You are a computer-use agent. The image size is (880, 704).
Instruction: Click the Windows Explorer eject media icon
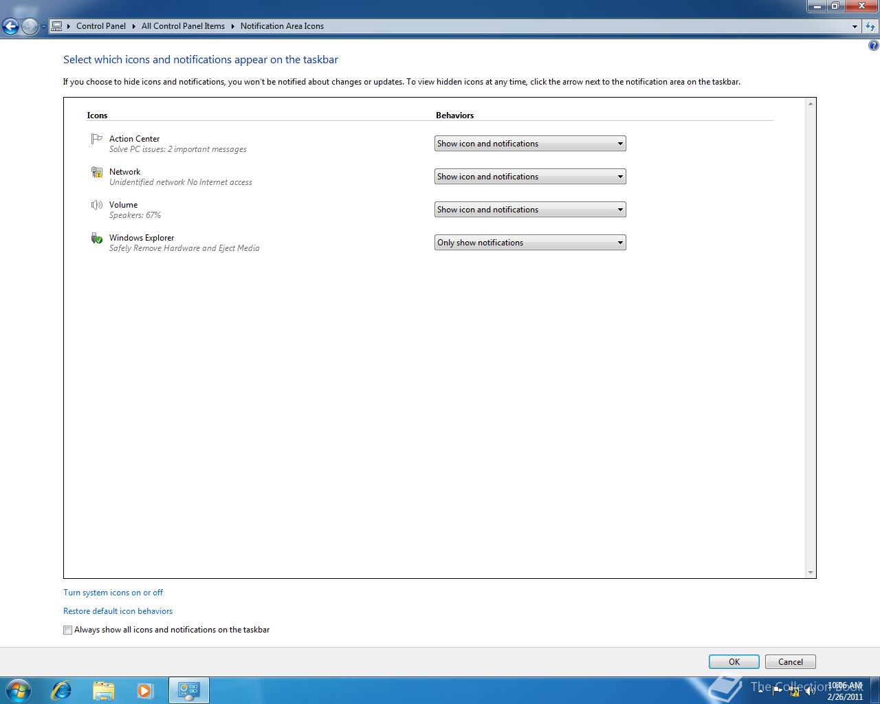tap(97, 238)
